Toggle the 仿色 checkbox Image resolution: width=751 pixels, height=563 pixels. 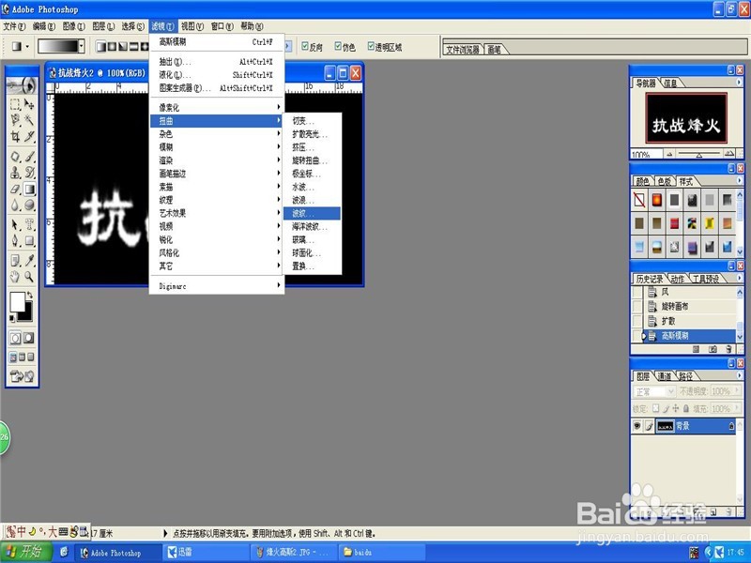[x=337, y=44]
